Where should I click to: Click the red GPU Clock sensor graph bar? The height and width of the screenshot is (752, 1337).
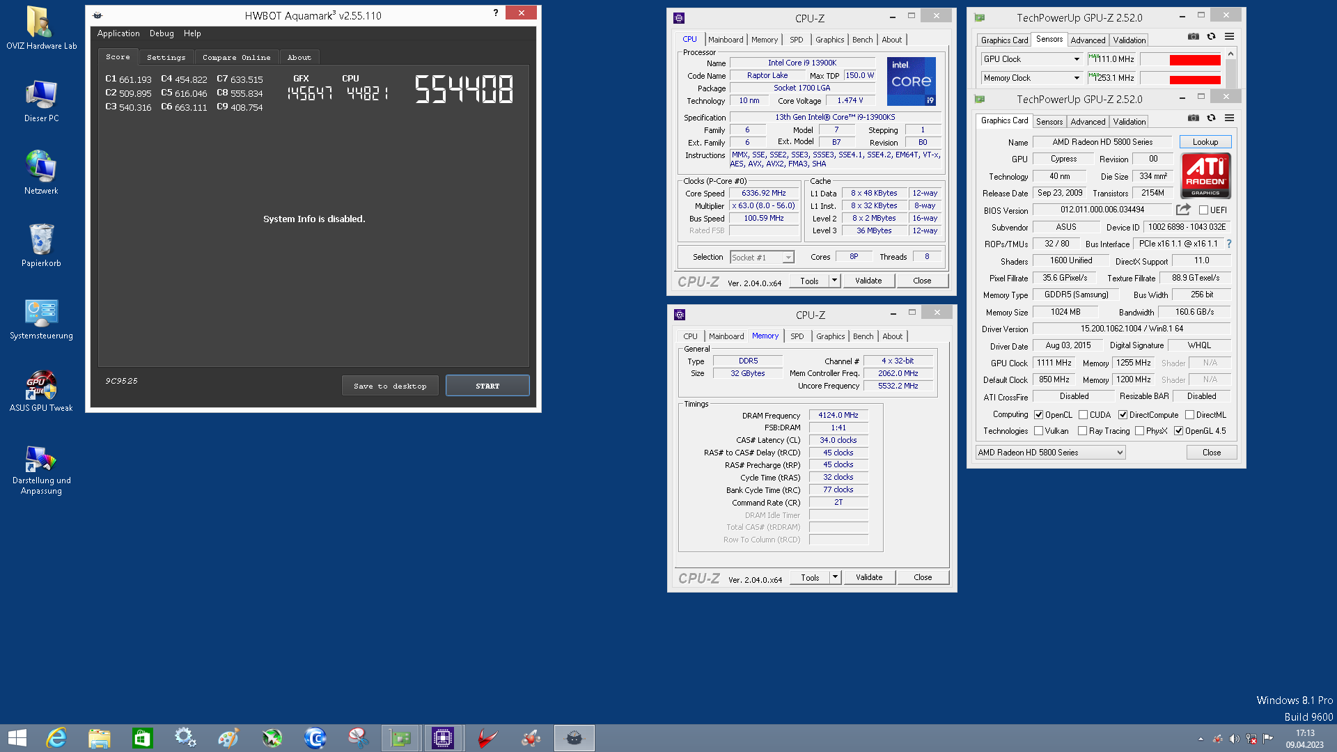click(1195, 60)
